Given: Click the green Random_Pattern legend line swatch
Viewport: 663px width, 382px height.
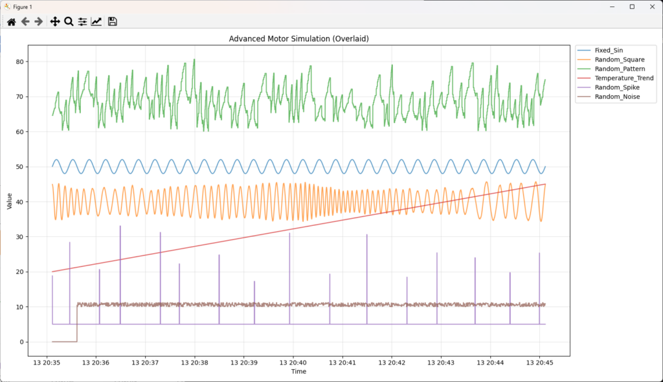Looking at the screenshot, I should [x=584, y=69].
